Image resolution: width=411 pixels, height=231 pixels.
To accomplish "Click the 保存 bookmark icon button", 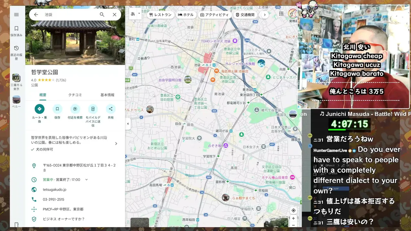I will 57,109.
